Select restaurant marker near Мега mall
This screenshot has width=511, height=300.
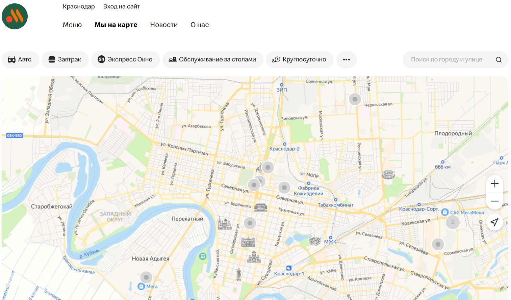coord(146,277)
